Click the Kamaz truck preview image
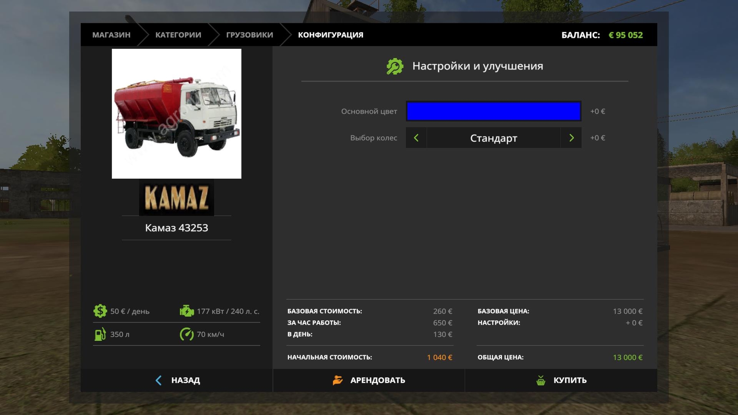The height and width of the screenshot is (415, 738). tap(176, 113)
